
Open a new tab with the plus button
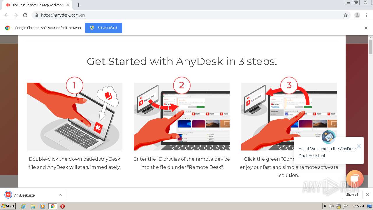79,5
